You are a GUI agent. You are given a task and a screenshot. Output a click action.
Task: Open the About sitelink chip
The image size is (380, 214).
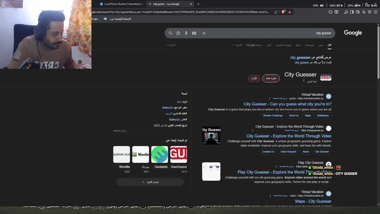pyautogui.click(x=305, y=152)
